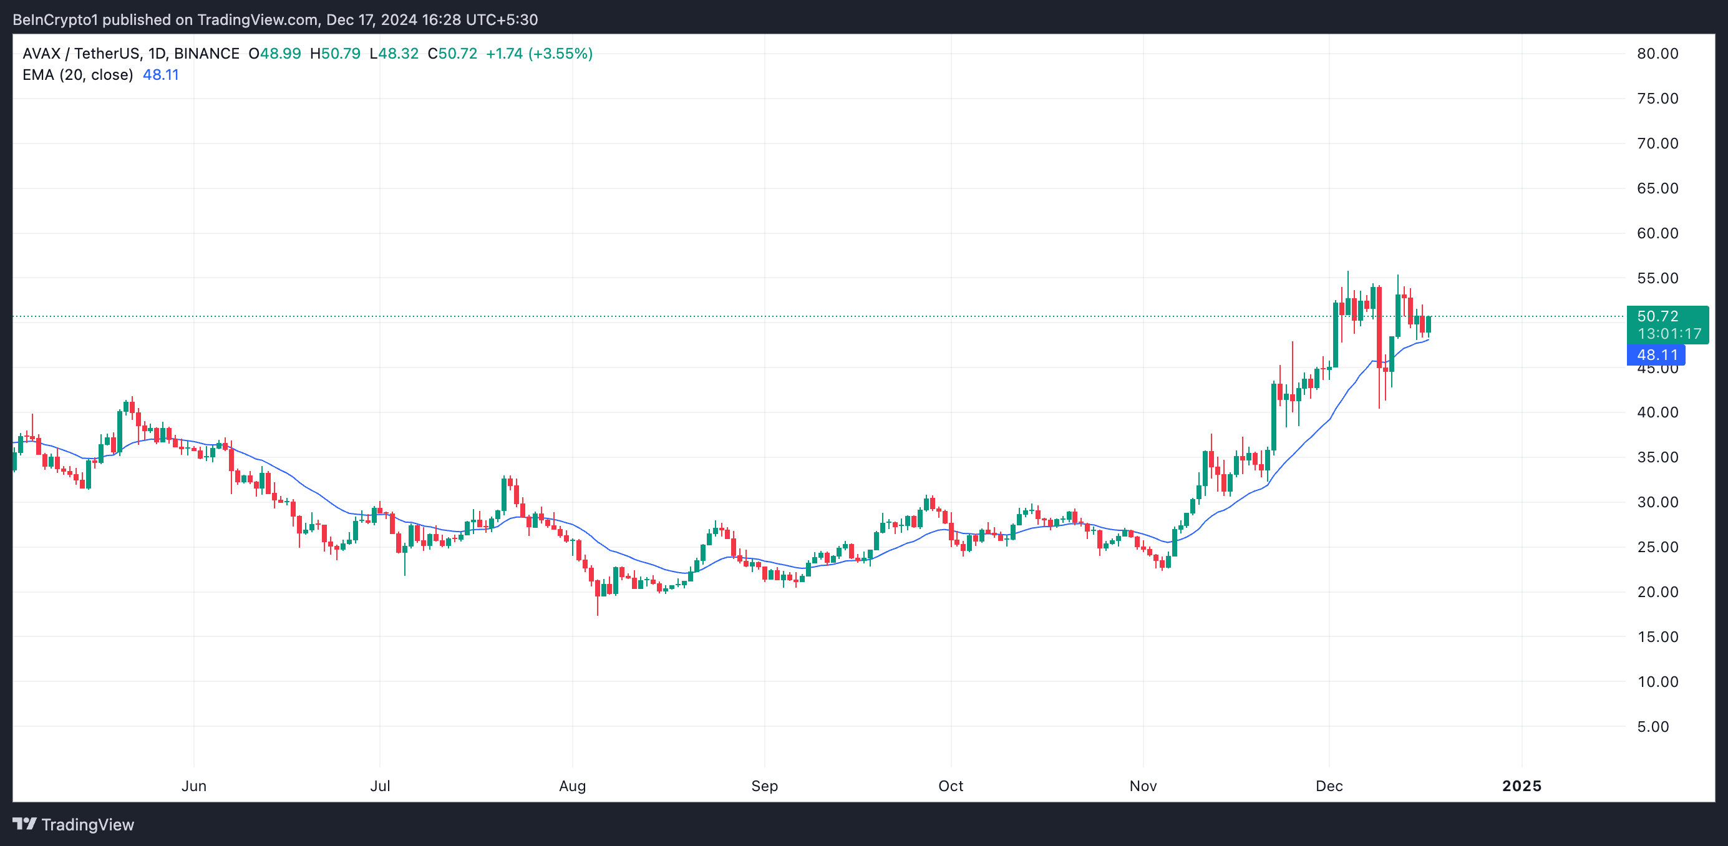Click the 2025 label on time axis
Image resolution: width=1728 pixels, height=846 pixels.
pyautogui.click(x=1522, y=785)
